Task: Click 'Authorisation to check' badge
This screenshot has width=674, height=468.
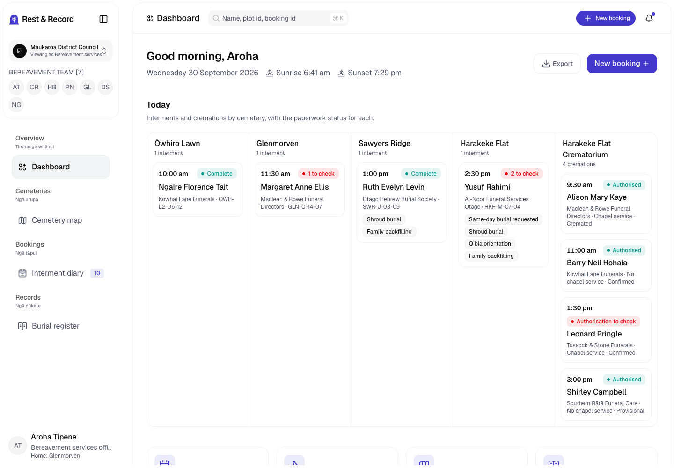Action: (603, 322)
